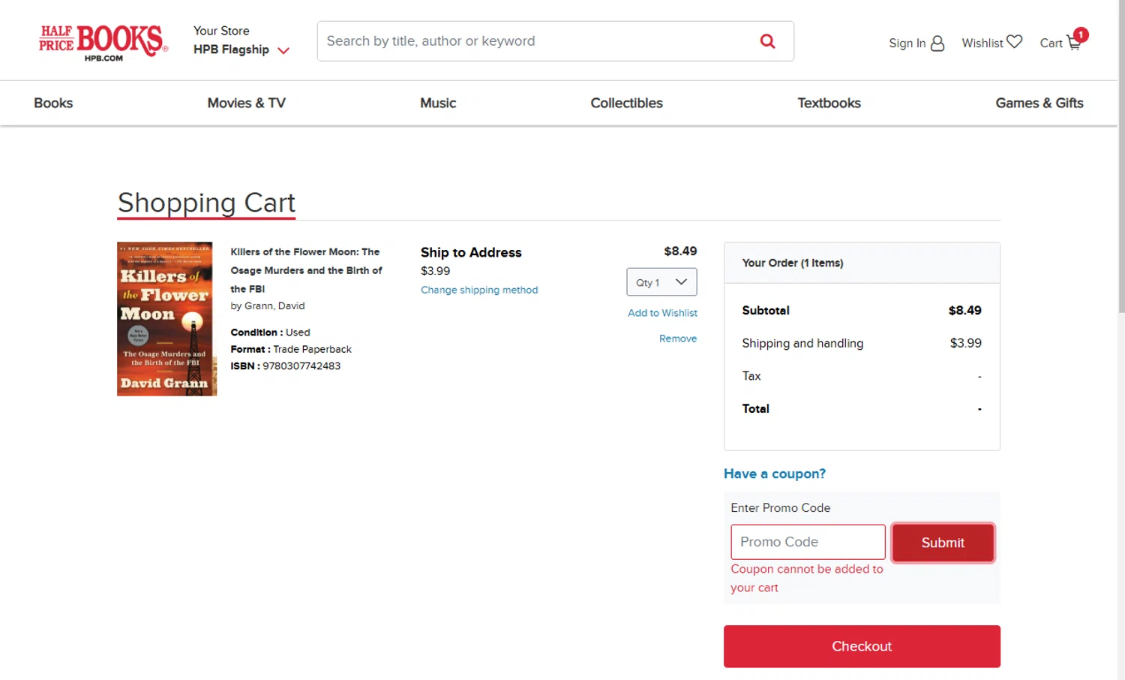Open the Books menu
Screen dimensions: 1125x680
point(53,103)
